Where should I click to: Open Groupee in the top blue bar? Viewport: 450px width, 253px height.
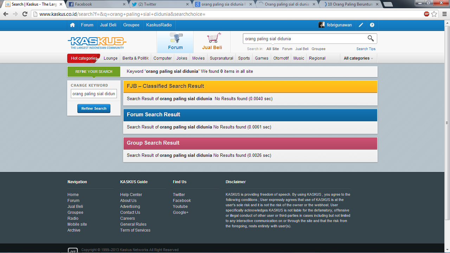point(131,25)
